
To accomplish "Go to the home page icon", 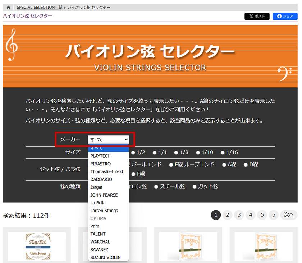I will 8,8.
